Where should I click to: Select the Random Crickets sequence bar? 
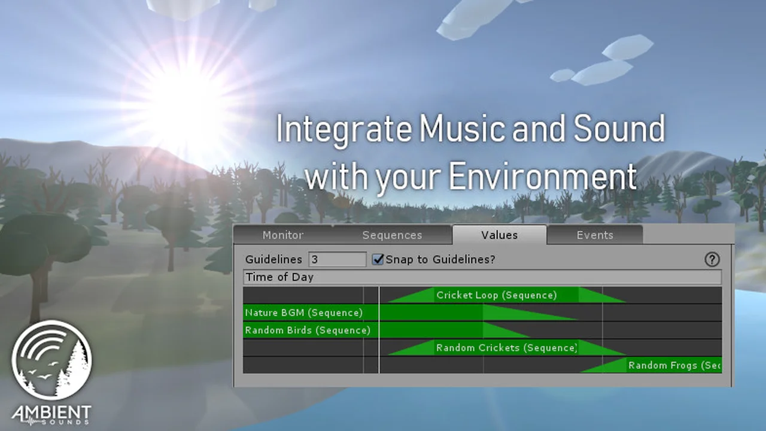click(506, 348)
